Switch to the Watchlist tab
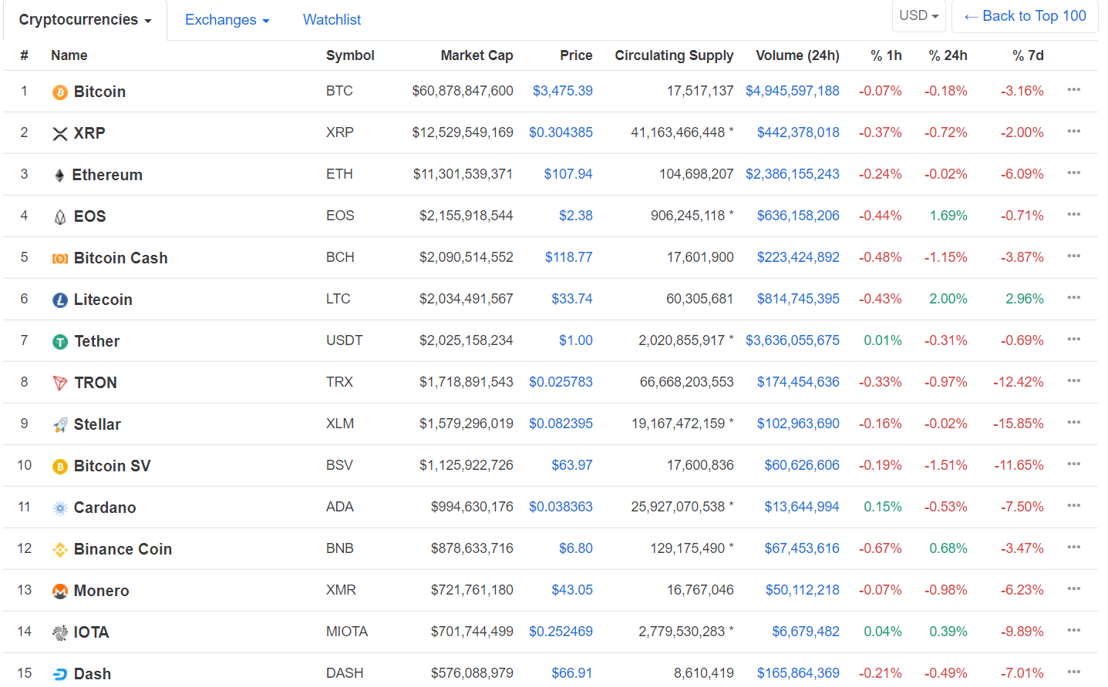The image size is (1108, 687). click(x=332, y=20)
